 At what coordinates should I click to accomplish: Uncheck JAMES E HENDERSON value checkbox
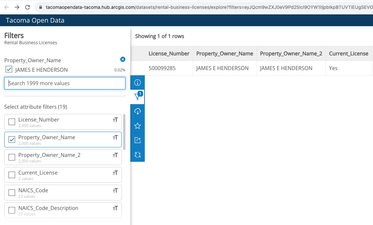[9, 69]
